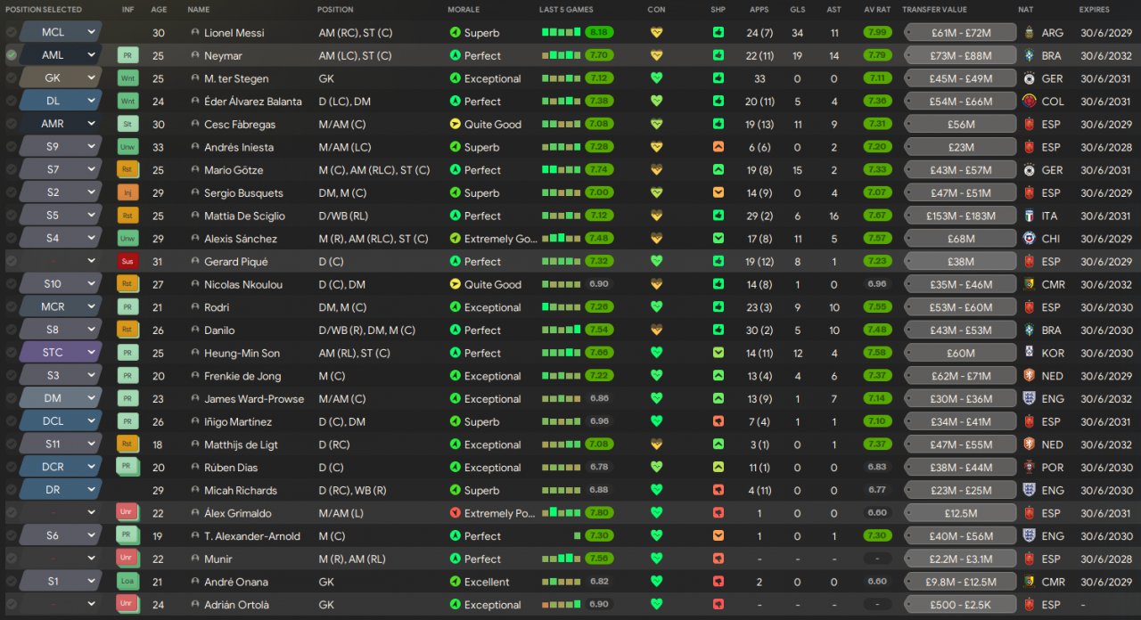
Task: Click Neymar's 7.79 average rating badge
Action: tap(877, 55)
